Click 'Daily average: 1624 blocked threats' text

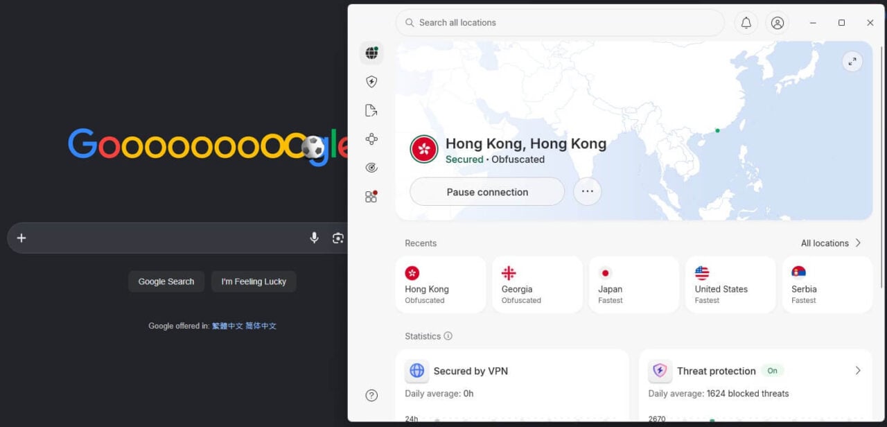tap(719, 394)
